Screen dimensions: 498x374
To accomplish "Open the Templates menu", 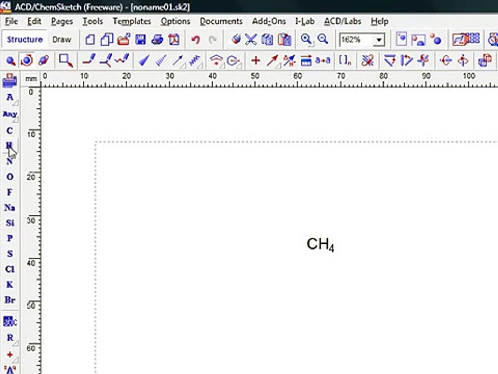I will tap(132, 21).
